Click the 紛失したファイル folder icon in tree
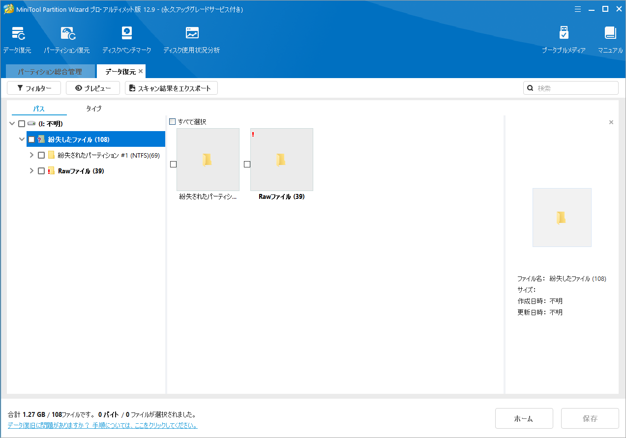Image resolution: width=626 pixels, height=438 pixels. coord(41,139)
